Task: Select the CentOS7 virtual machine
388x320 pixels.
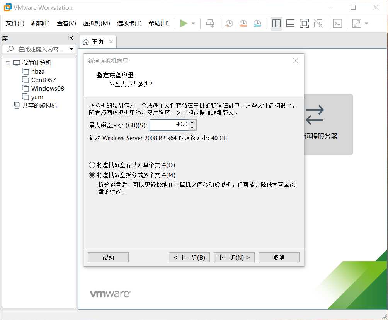Action: (44, 80)
